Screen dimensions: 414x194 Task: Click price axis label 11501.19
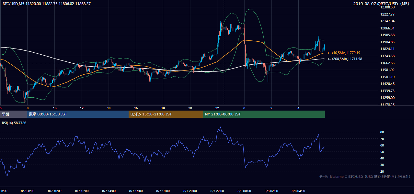click(x=387, y=77)
